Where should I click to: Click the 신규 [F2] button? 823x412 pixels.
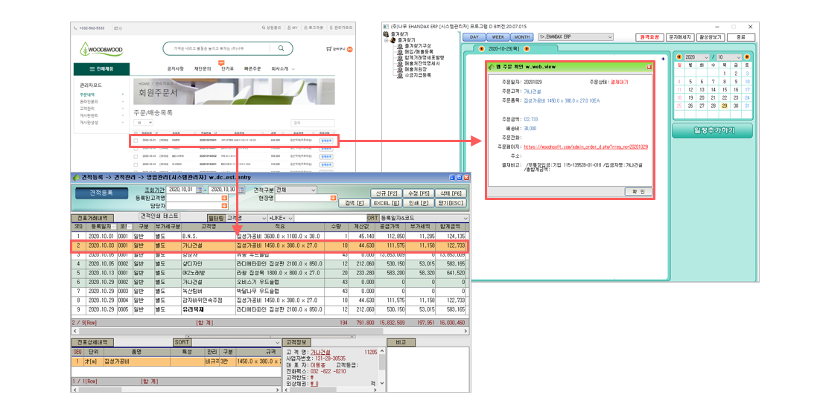pyautogui.click(x=387, y=193)
